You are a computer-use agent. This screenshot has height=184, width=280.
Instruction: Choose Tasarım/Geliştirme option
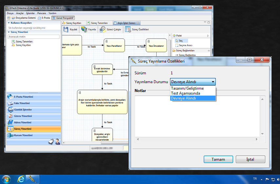pos(187,88)
